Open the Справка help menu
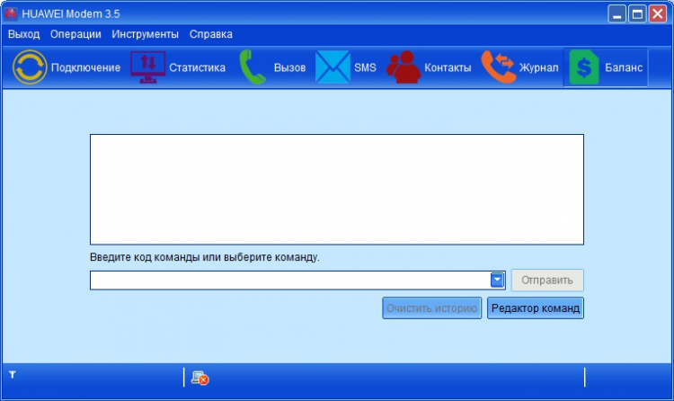674x401 pixels. click(210, 34)
